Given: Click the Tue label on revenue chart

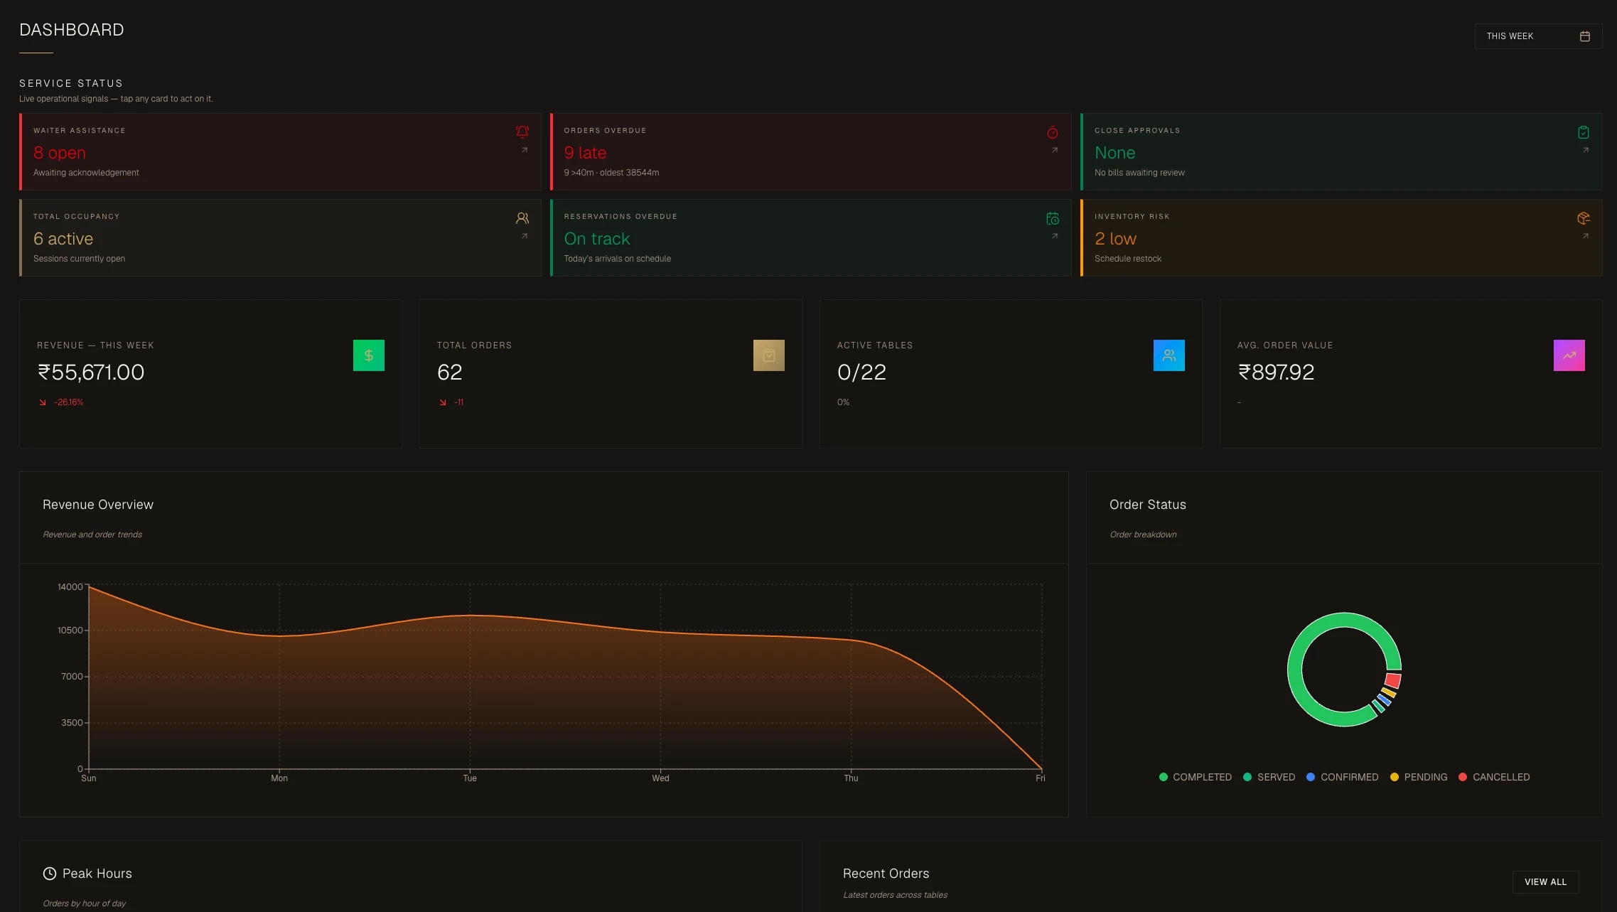Looking at the screenshot, I should click(x=470, y=778).
